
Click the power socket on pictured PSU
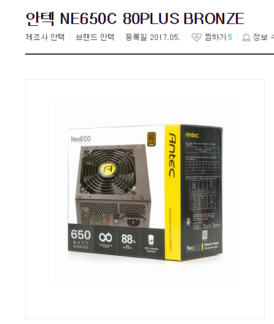pos(133,222)
